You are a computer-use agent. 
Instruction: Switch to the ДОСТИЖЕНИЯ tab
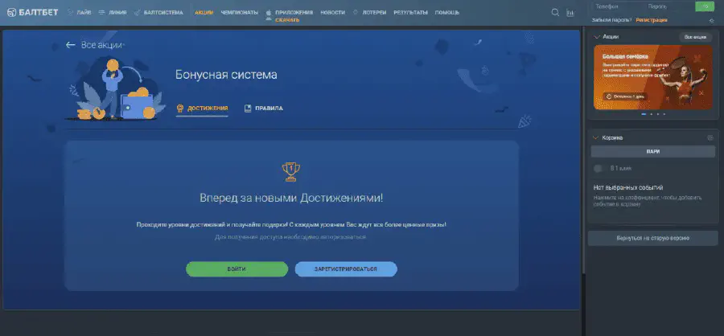click(202, 109)
